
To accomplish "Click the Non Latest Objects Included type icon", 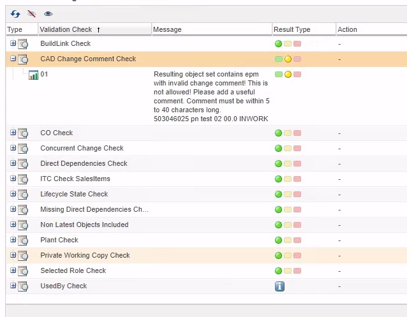I will click(x=23, y=225).
